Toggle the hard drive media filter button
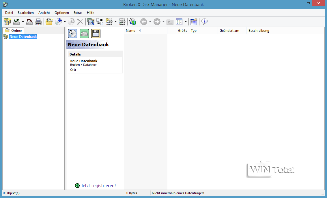This screenshot has height=198, width=327. click(84, 34)
